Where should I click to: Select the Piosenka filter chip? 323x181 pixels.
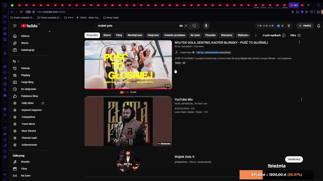coord(210,35)
